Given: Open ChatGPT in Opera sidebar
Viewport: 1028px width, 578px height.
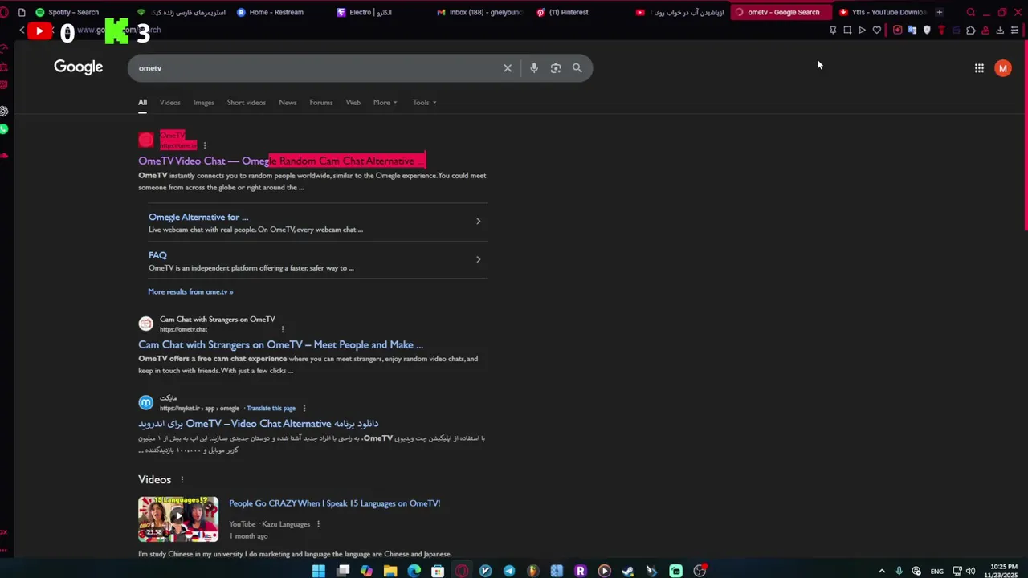Looking at the screenshot, I should (4, 111).
